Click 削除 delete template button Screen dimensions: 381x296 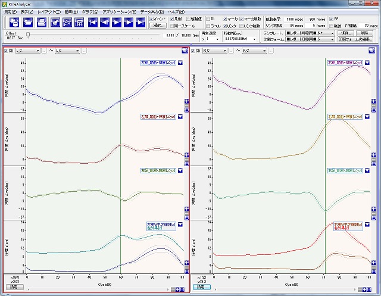coord(364,33)
